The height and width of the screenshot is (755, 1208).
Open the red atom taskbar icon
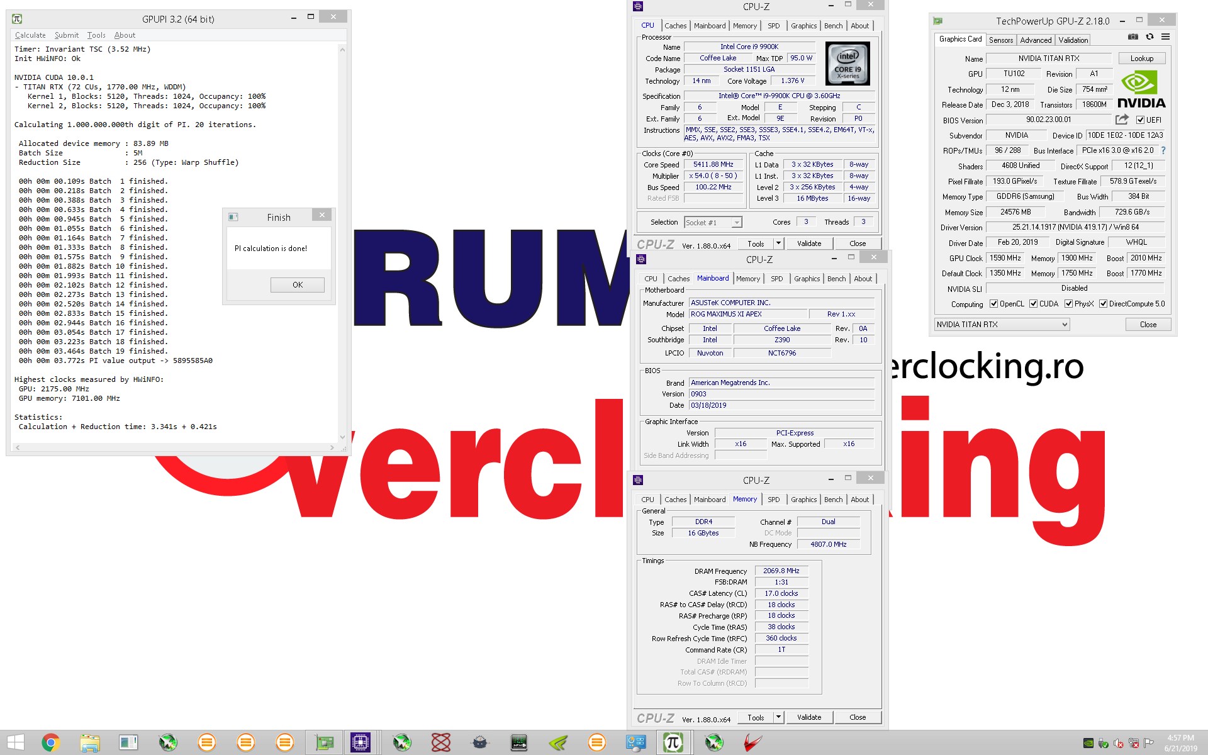pyautogui.click(x=441, y=743)
